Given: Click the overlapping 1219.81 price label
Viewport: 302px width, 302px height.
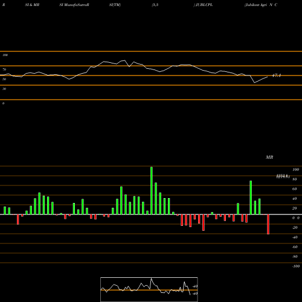Looking at the screenshot, I should [x=283, y=176].
